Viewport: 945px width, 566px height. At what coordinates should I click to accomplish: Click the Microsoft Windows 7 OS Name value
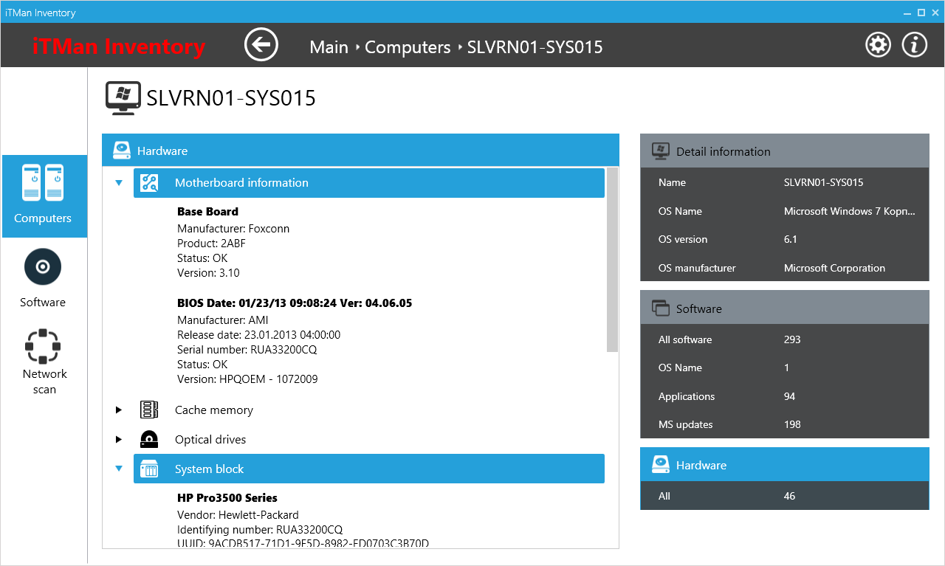pyautogui.click(x=850, y=211)
